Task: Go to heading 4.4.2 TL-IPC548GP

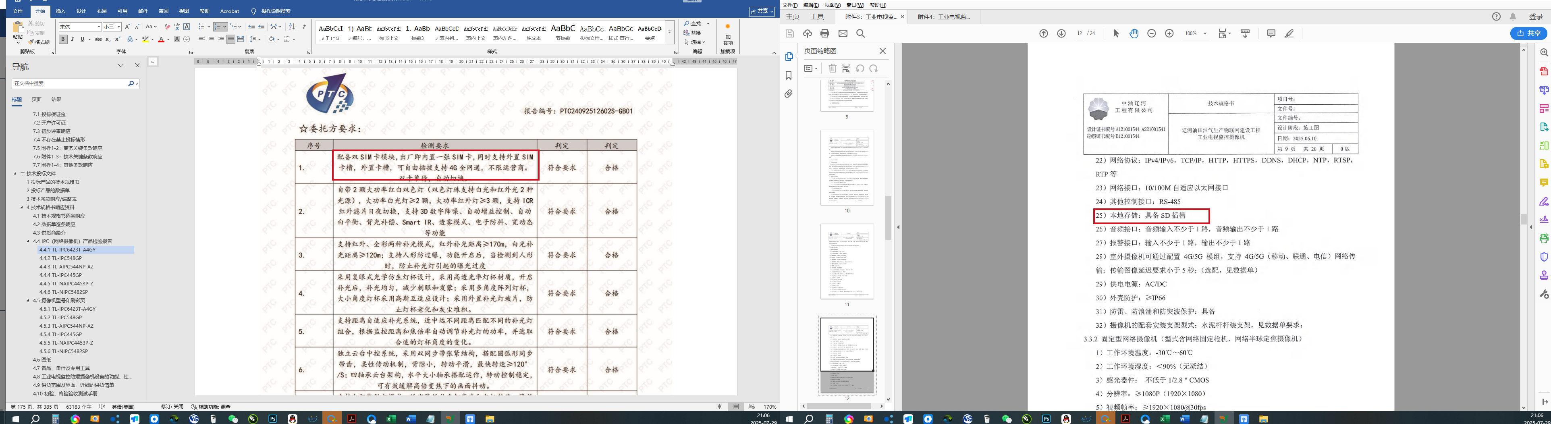Action: 61,258
